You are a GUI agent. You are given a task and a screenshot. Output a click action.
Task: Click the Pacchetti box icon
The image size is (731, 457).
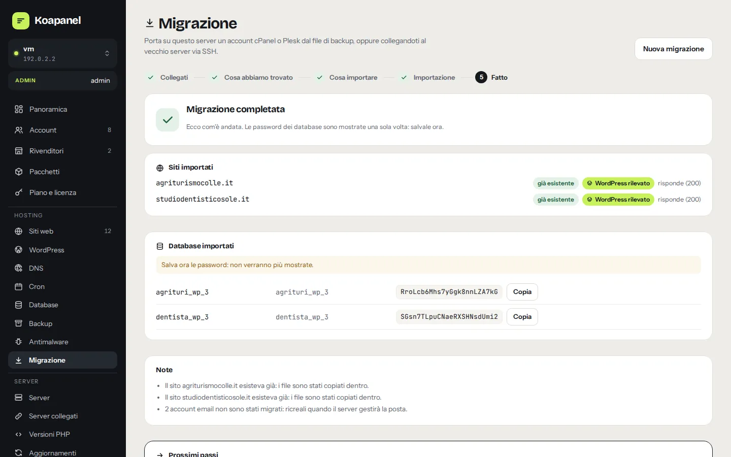(x=19, y=172)
